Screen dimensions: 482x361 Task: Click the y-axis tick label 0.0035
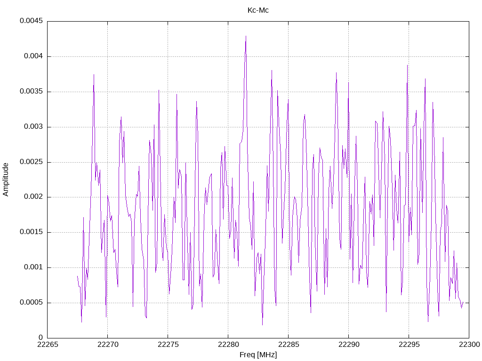click(x=32, y=92)
